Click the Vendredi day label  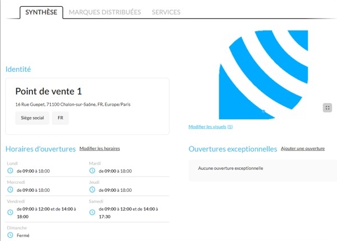pyautogui.click(x=16, y=201)
